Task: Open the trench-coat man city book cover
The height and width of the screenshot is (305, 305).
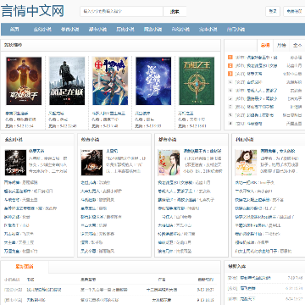Action: tap(67, 81)
